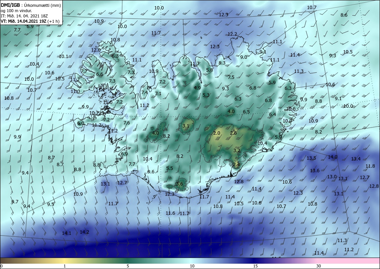Click the 13.5 value on the map
This screenshot has height=269, width=380.
(311, 158)
